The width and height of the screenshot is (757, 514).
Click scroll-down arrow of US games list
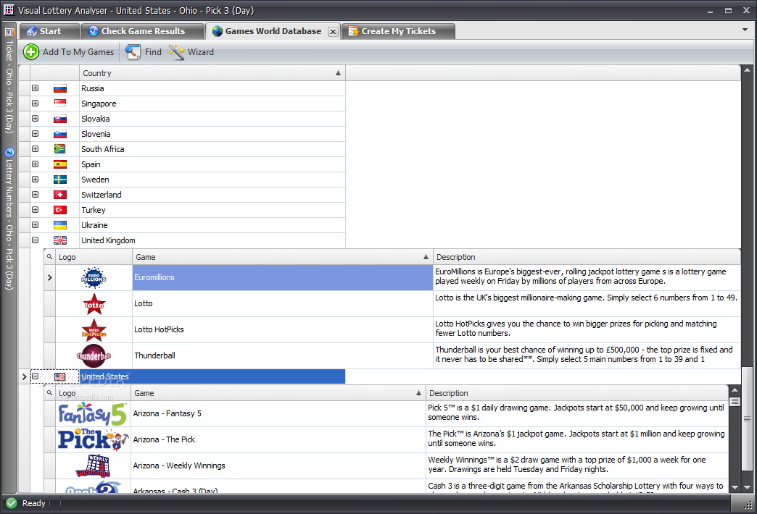click(735, 487)
